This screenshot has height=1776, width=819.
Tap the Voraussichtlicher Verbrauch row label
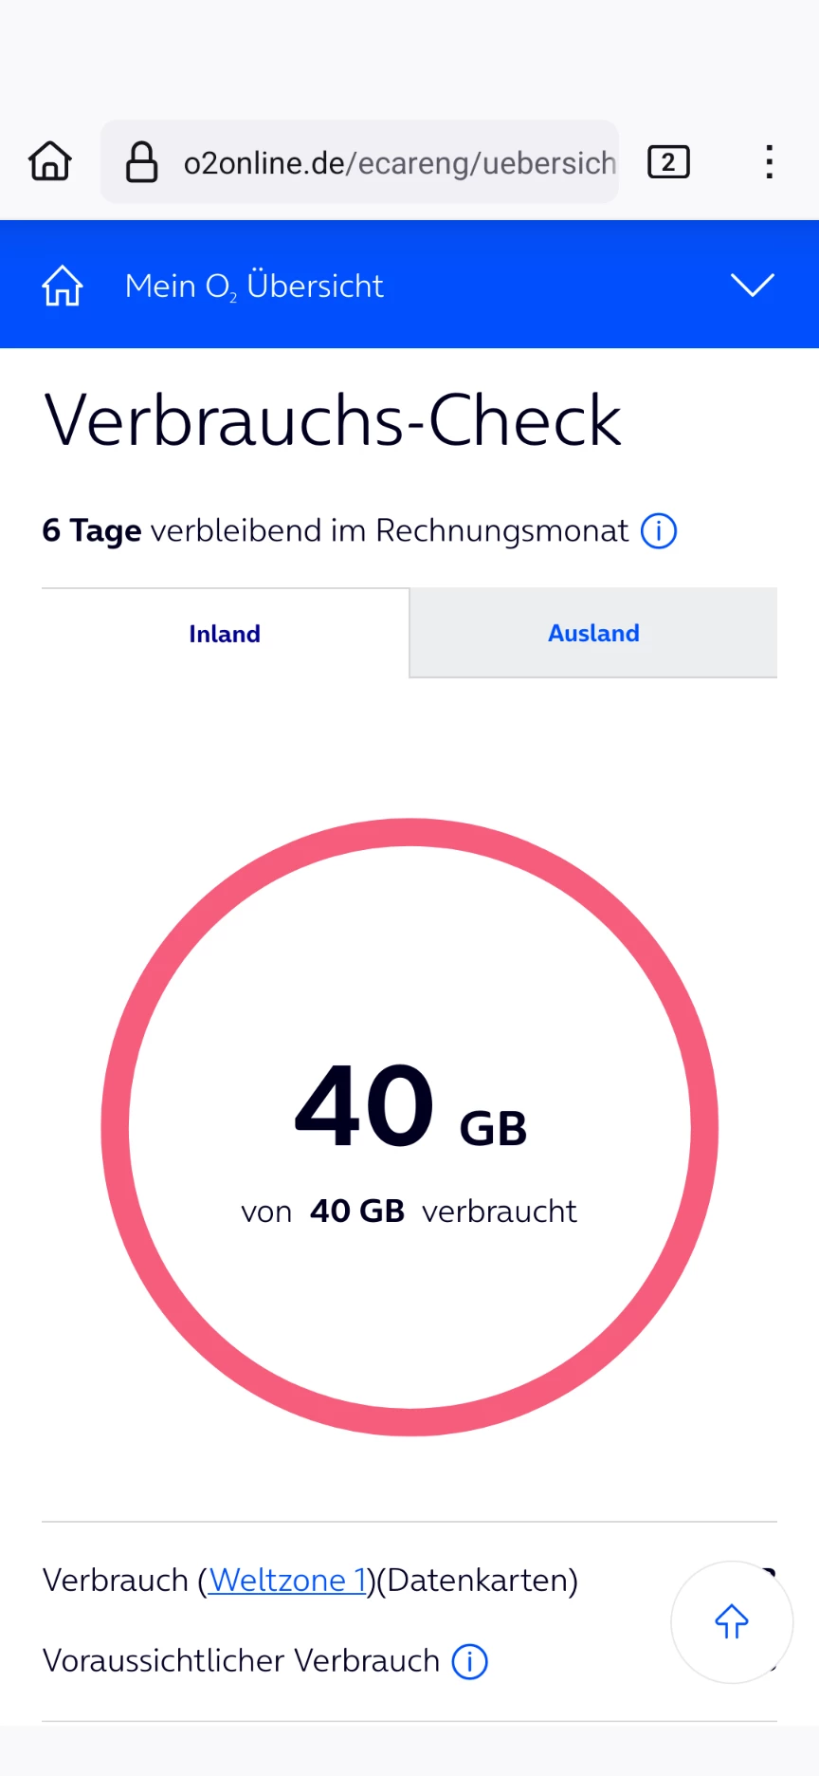point(241,1661)
